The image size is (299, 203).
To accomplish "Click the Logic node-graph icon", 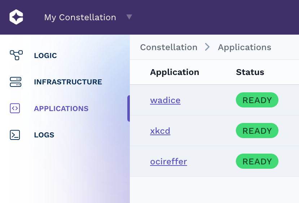I will pos(16,55).
